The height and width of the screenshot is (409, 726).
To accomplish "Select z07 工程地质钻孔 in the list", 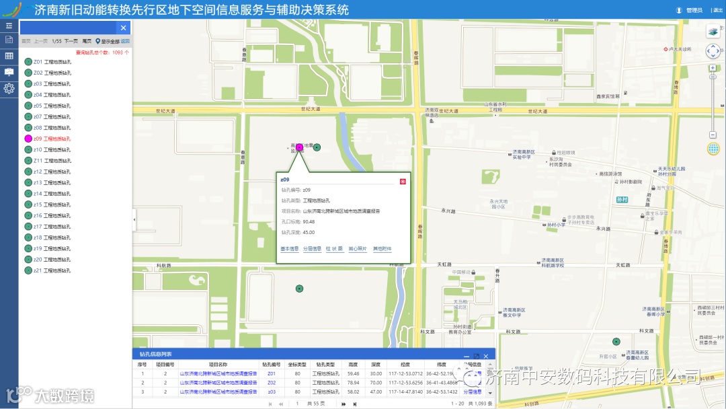I will [x=48, y=117].
